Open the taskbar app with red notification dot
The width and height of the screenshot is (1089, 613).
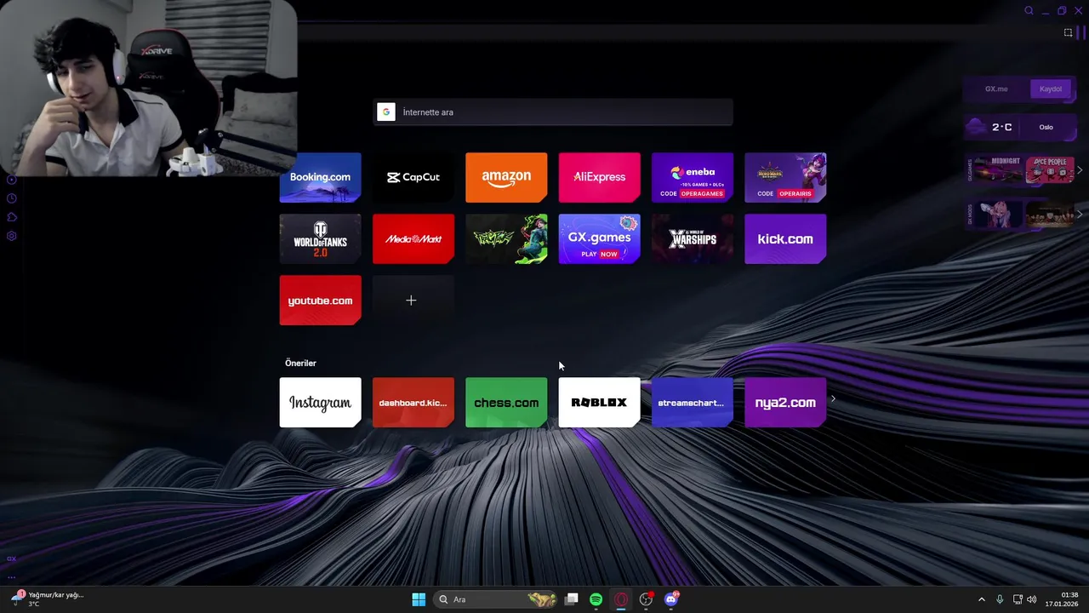click(647, 599)
